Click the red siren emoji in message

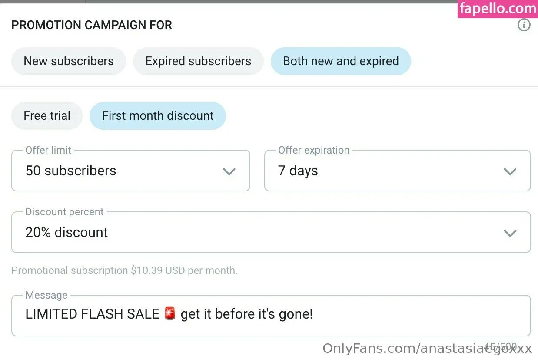(x=170, y=314)
